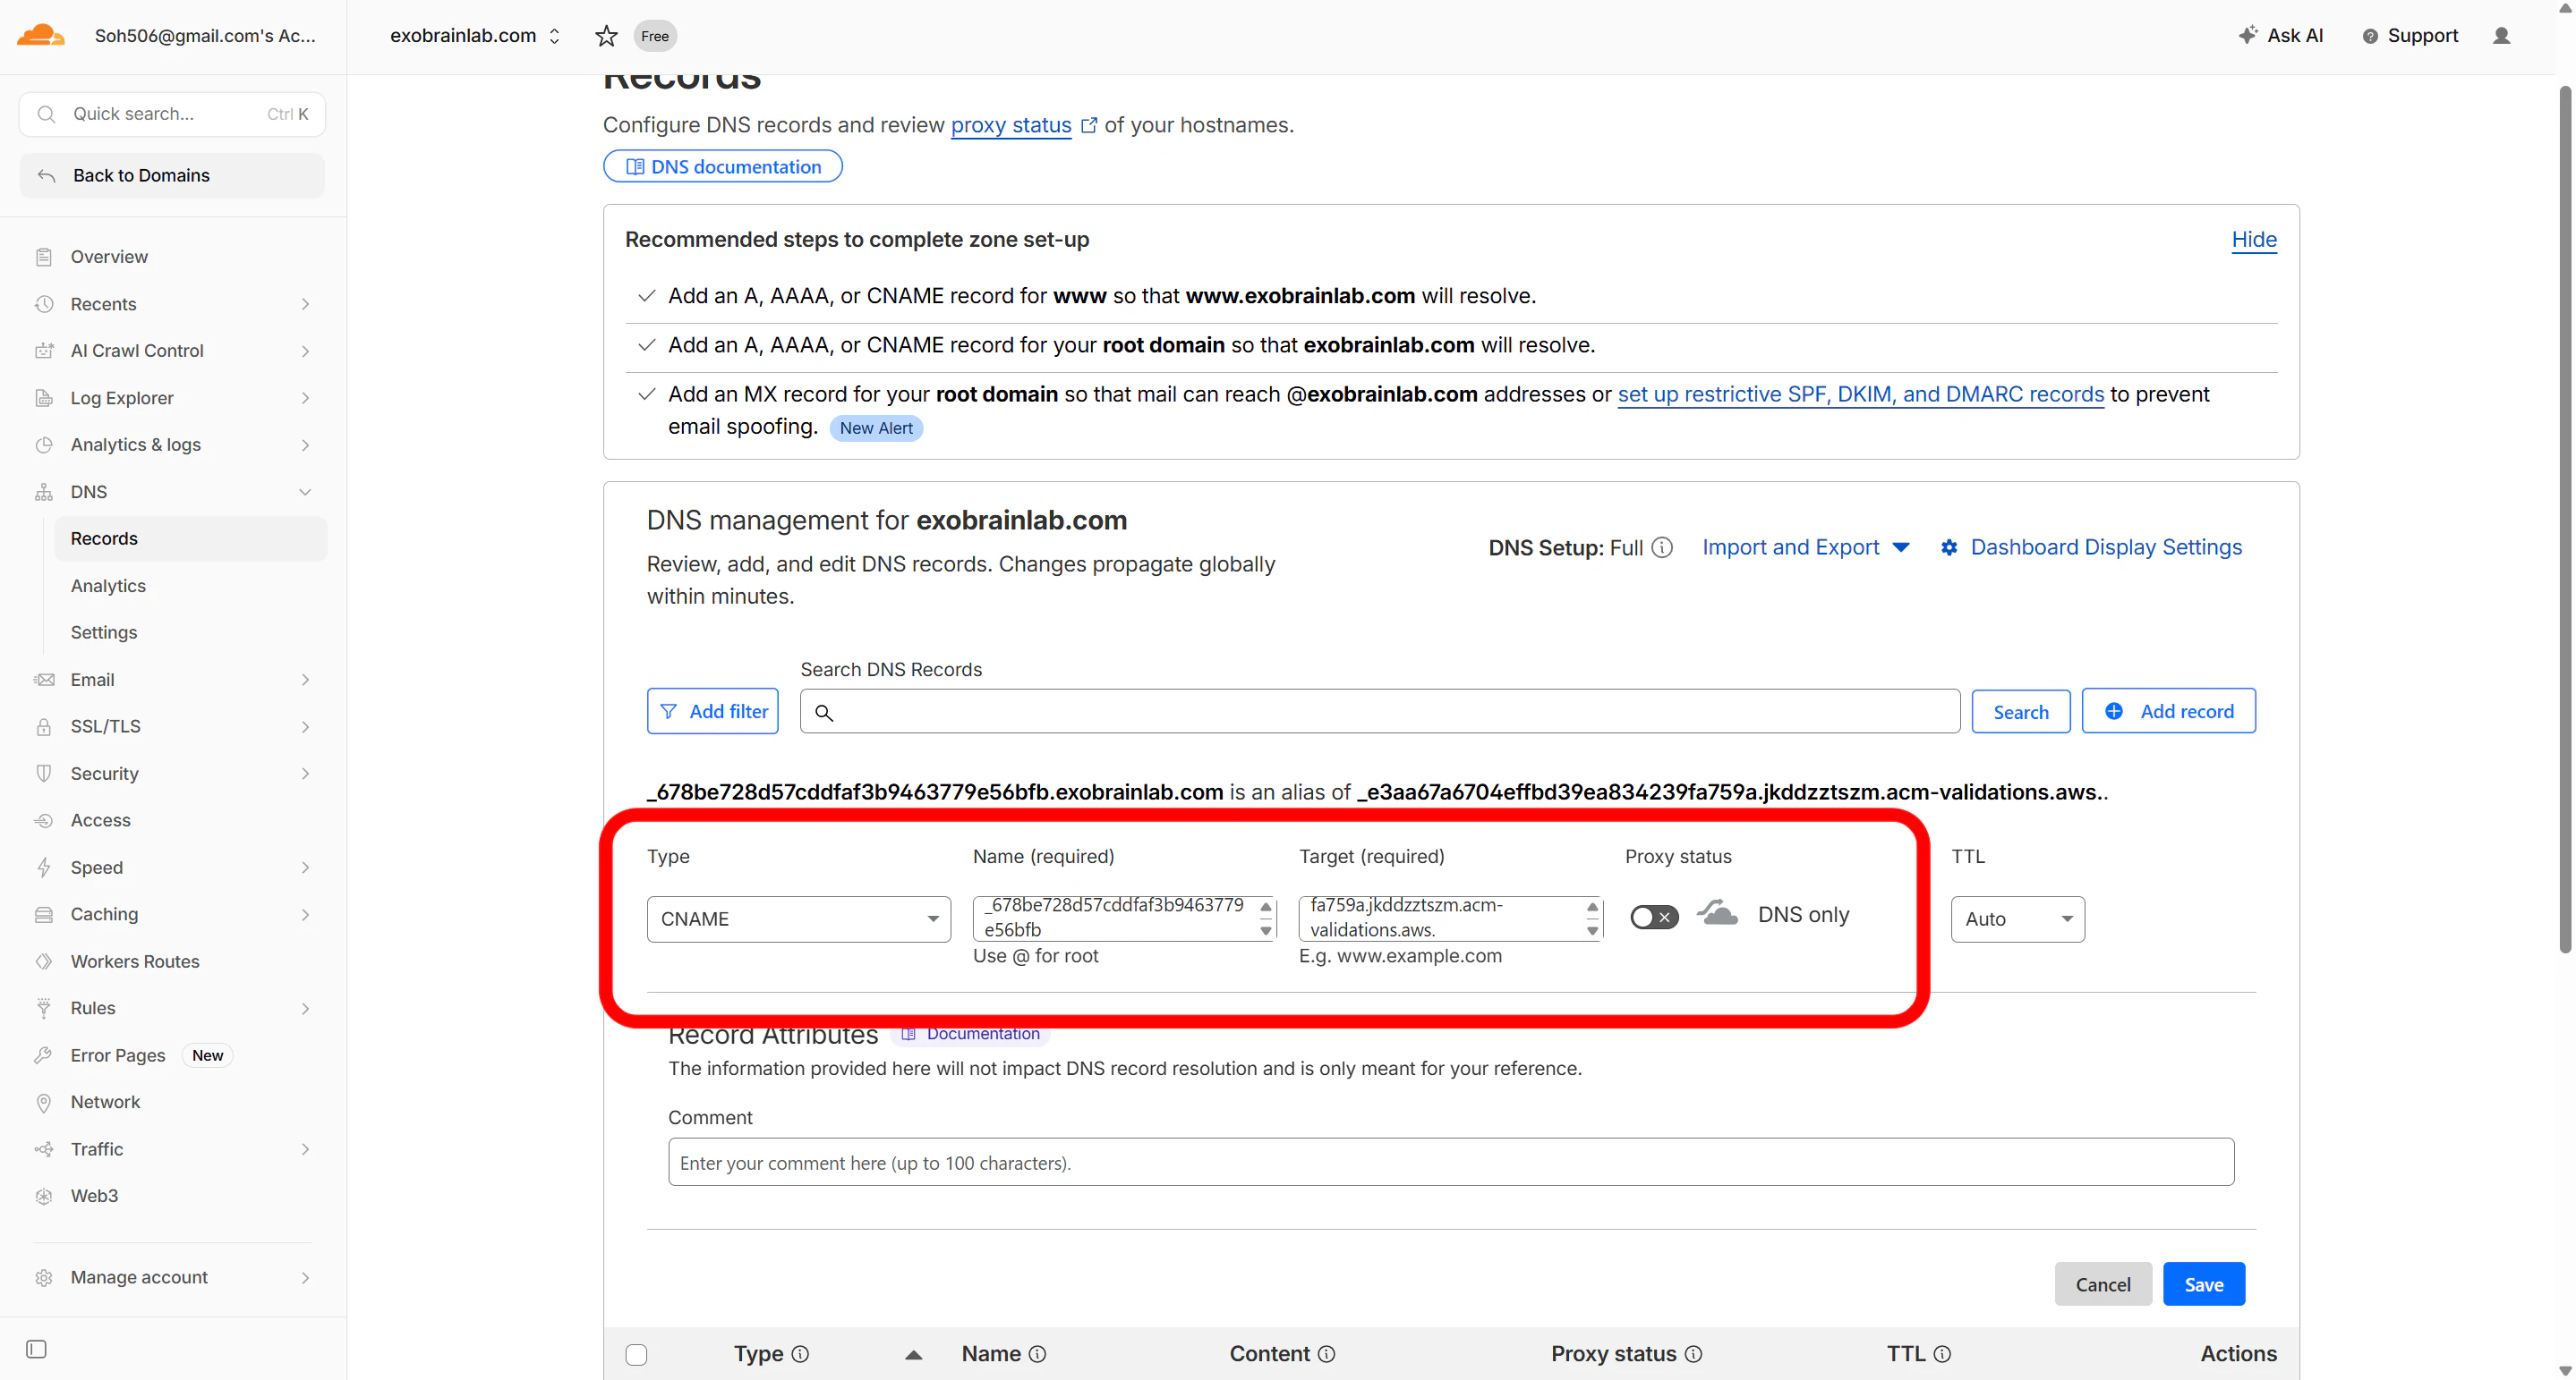Collapse the sidebar with bottom panel icon
Image resolution: width=2576 pixels, height=1380 pixels.
[36, 1349]
